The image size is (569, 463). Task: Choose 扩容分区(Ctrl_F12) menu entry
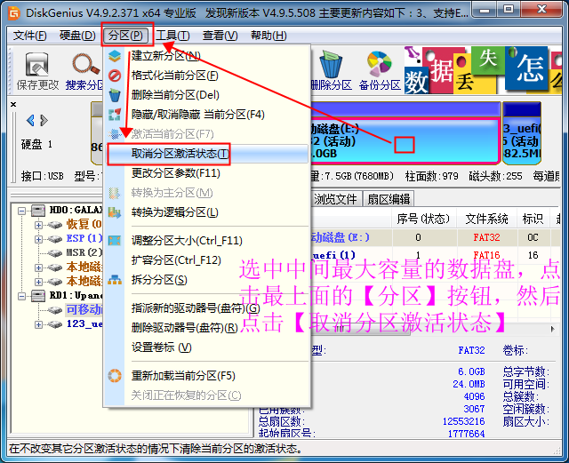207,260
